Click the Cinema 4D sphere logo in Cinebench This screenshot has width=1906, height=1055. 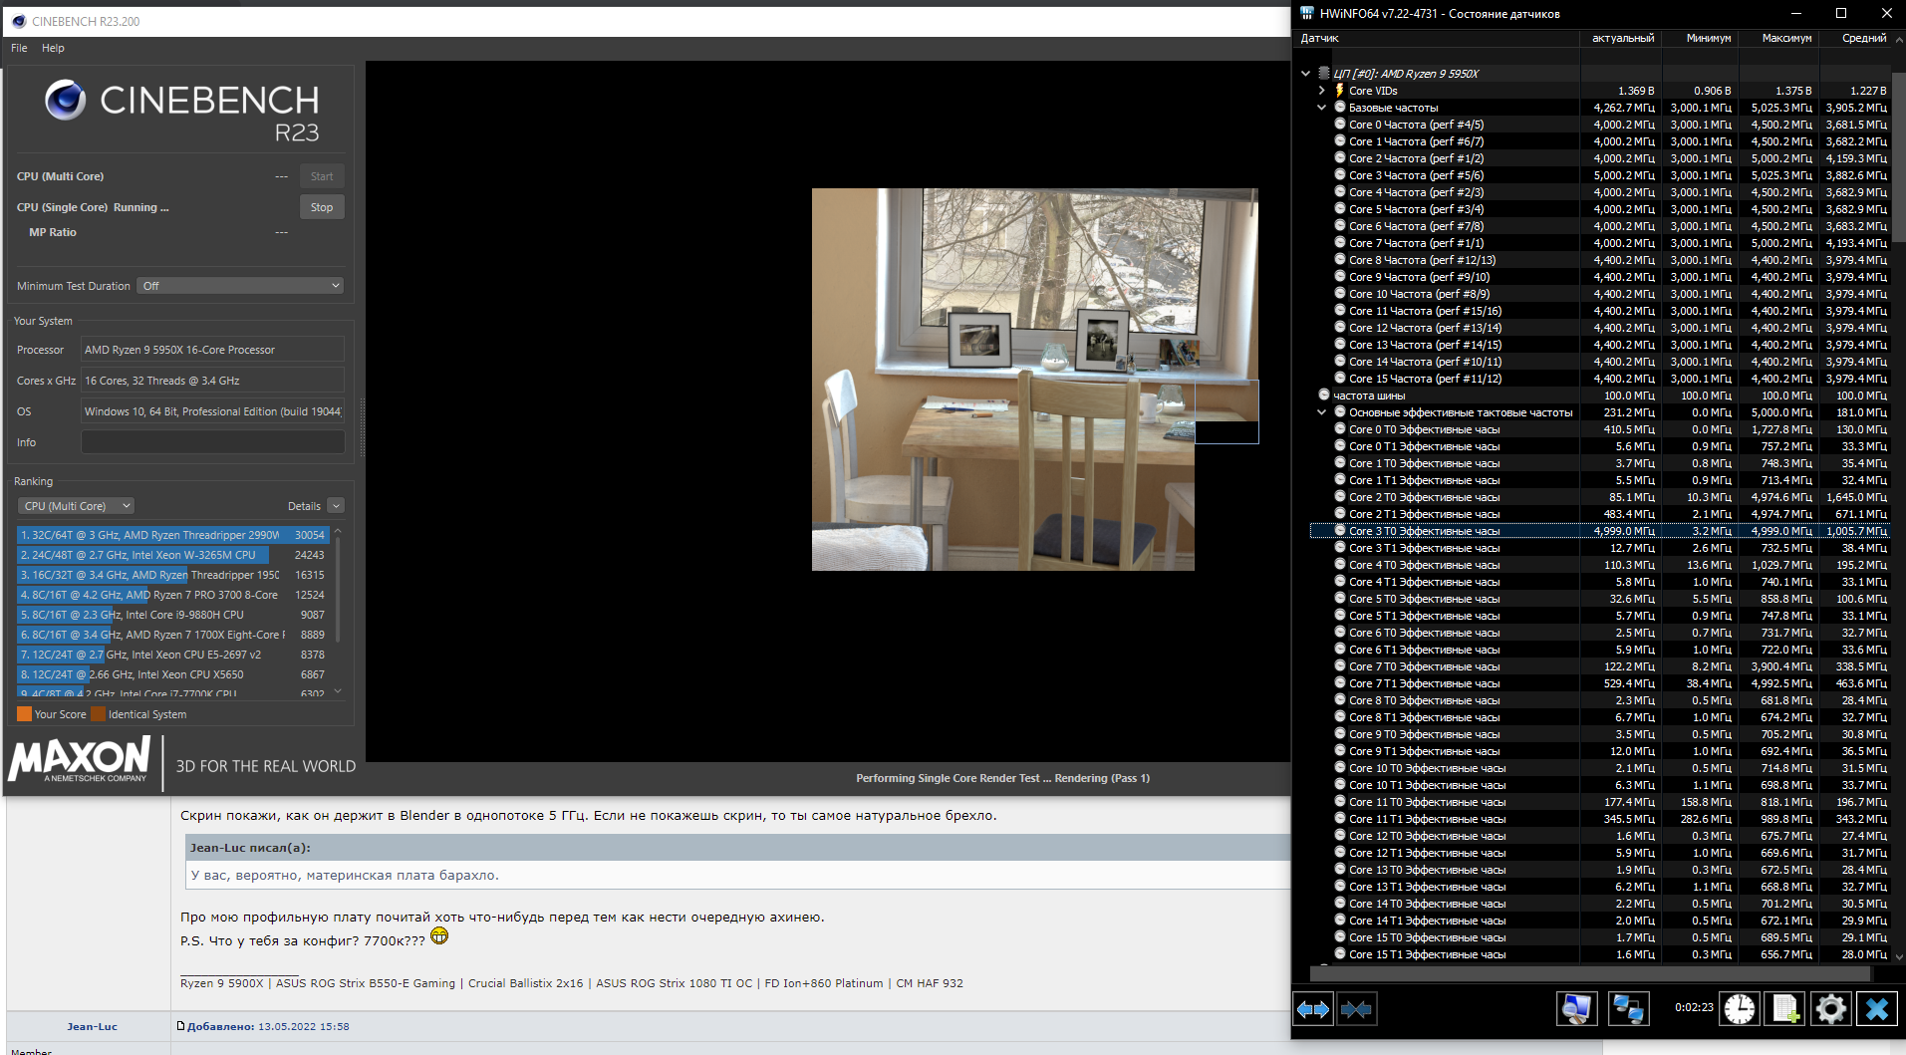(x=66, y=100)
